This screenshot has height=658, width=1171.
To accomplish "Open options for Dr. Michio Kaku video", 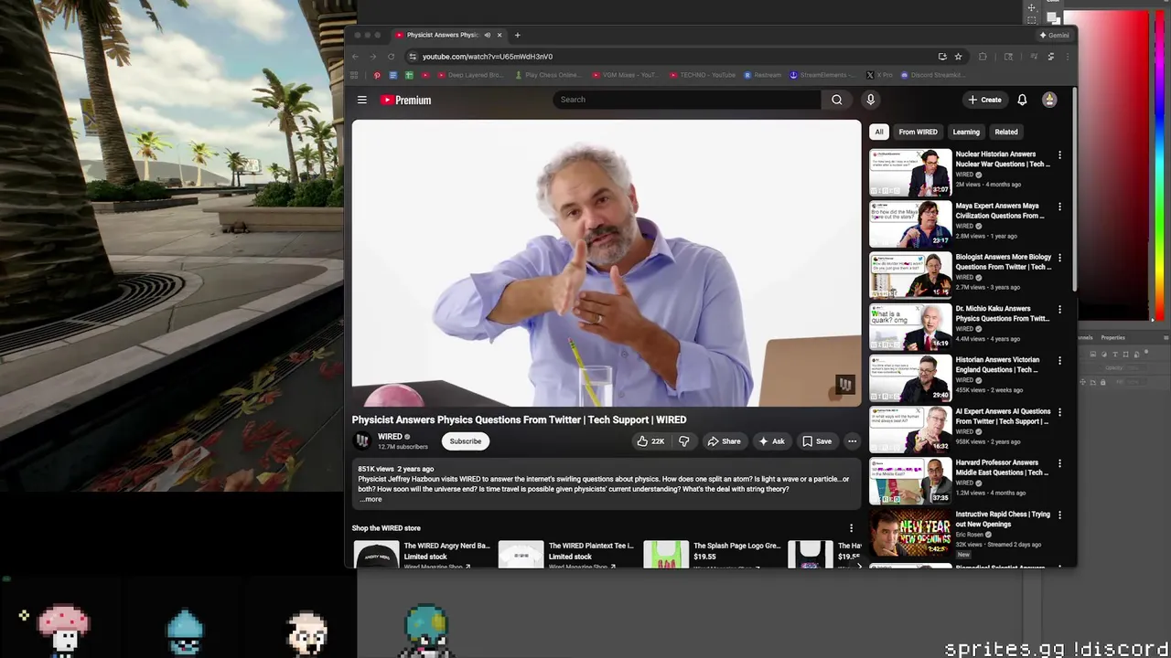I will (x=1059, y=309).
